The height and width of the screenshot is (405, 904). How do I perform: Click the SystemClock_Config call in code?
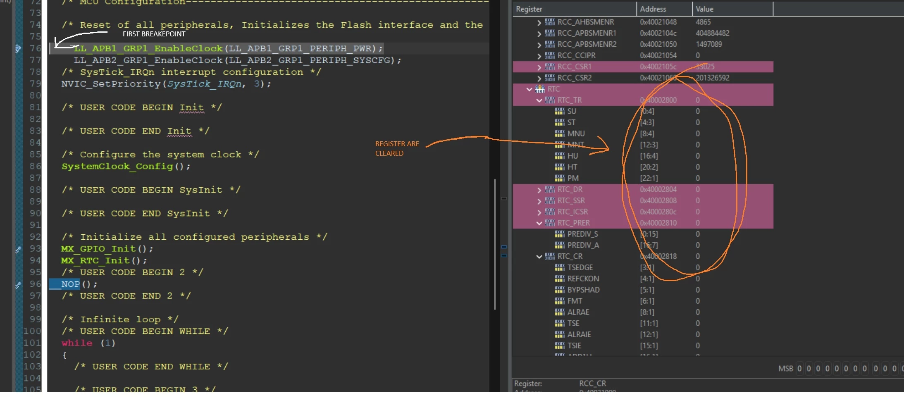(126, 166)
